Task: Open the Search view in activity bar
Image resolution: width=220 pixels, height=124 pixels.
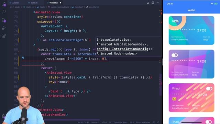Action: [4, 12]
